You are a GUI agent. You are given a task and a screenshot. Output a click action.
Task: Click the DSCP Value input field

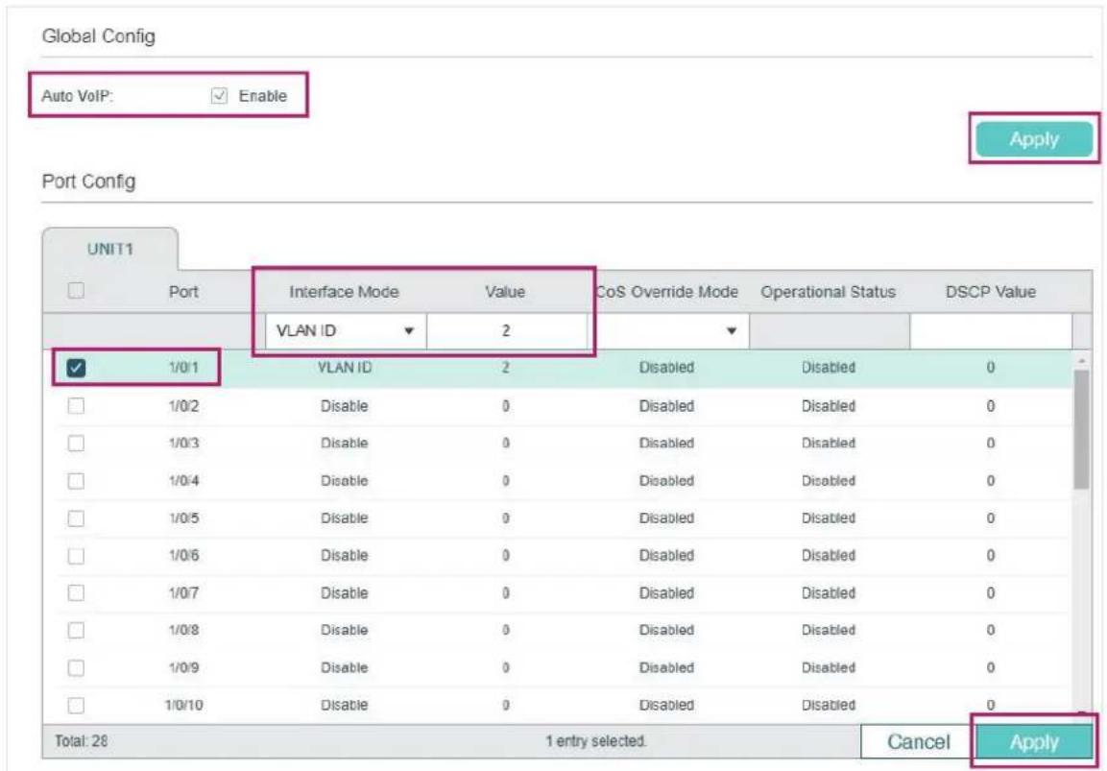point(991,331)
